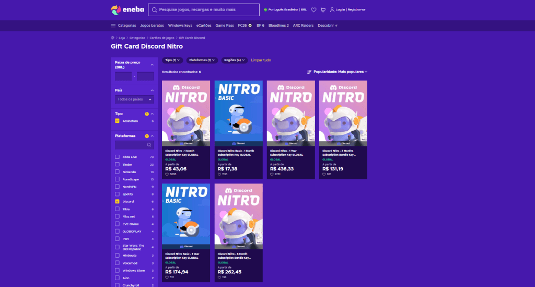Open the Plataformas (1) filter dropdown
The image size is (535, 287).
[x=202, y=60]
